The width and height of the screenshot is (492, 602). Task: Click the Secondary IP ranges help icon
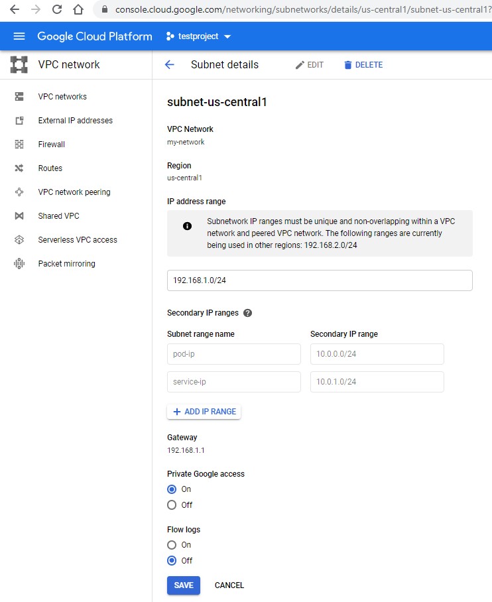pos(248,313)
